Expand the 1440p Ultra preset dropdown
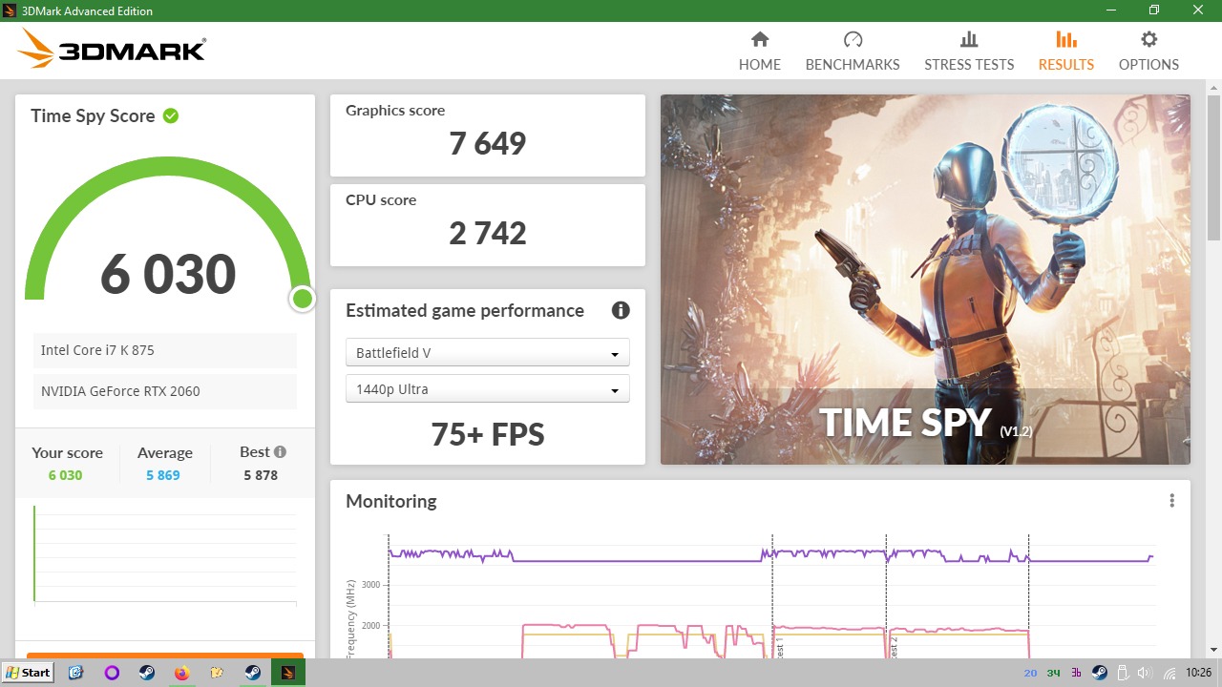 [487, 389]
